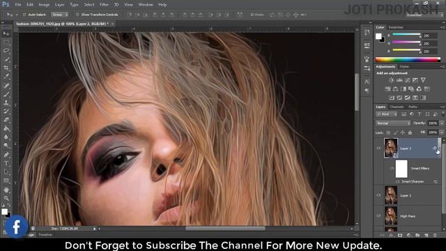Switch to the Swatches tab

pos(396,27)
